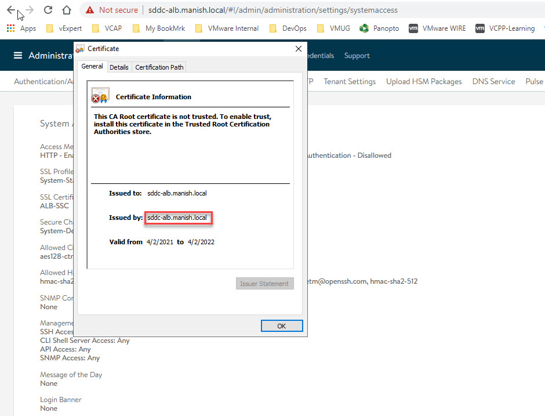Open the VCAP bookmark folder
Image resolution: width=545 pixels, height=416 pixels.
pyautogui.click(x=107, y=28)
